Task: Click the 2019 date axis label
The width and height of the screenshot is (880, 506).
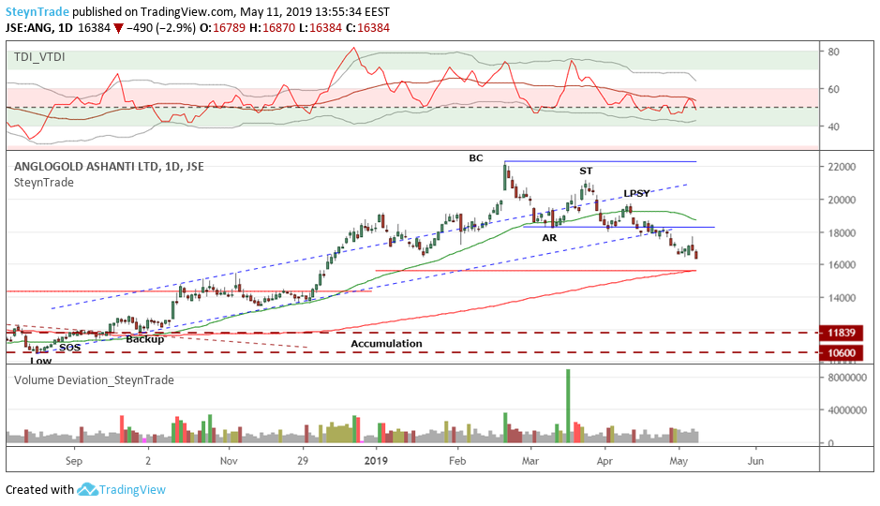Action: pyautogui.click(x=376, y=461)
